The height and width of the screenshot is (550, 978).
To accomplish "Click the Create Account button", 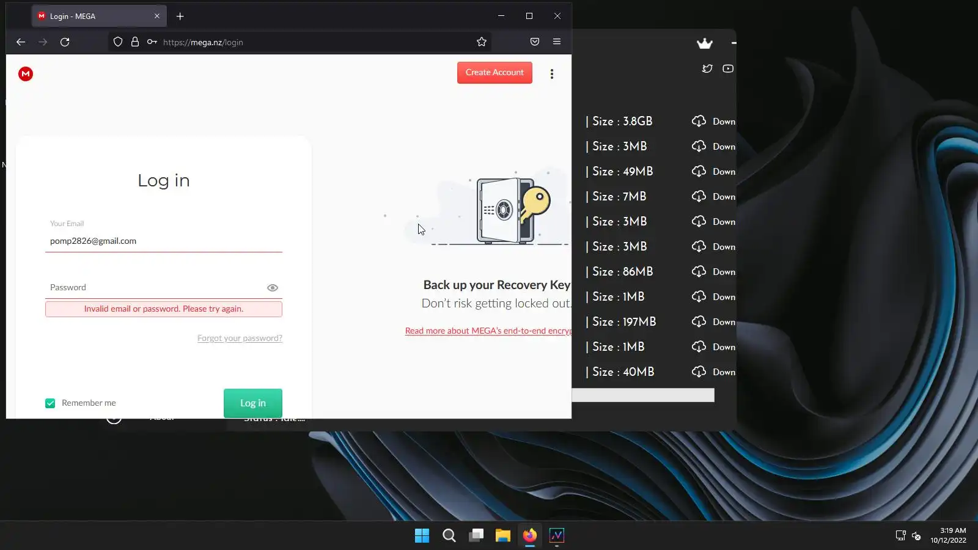I will pos(495,73).
